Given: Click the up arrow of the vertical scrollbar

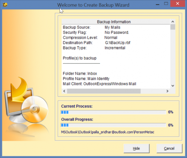Looking at the screenshot, I should [173, 22].
